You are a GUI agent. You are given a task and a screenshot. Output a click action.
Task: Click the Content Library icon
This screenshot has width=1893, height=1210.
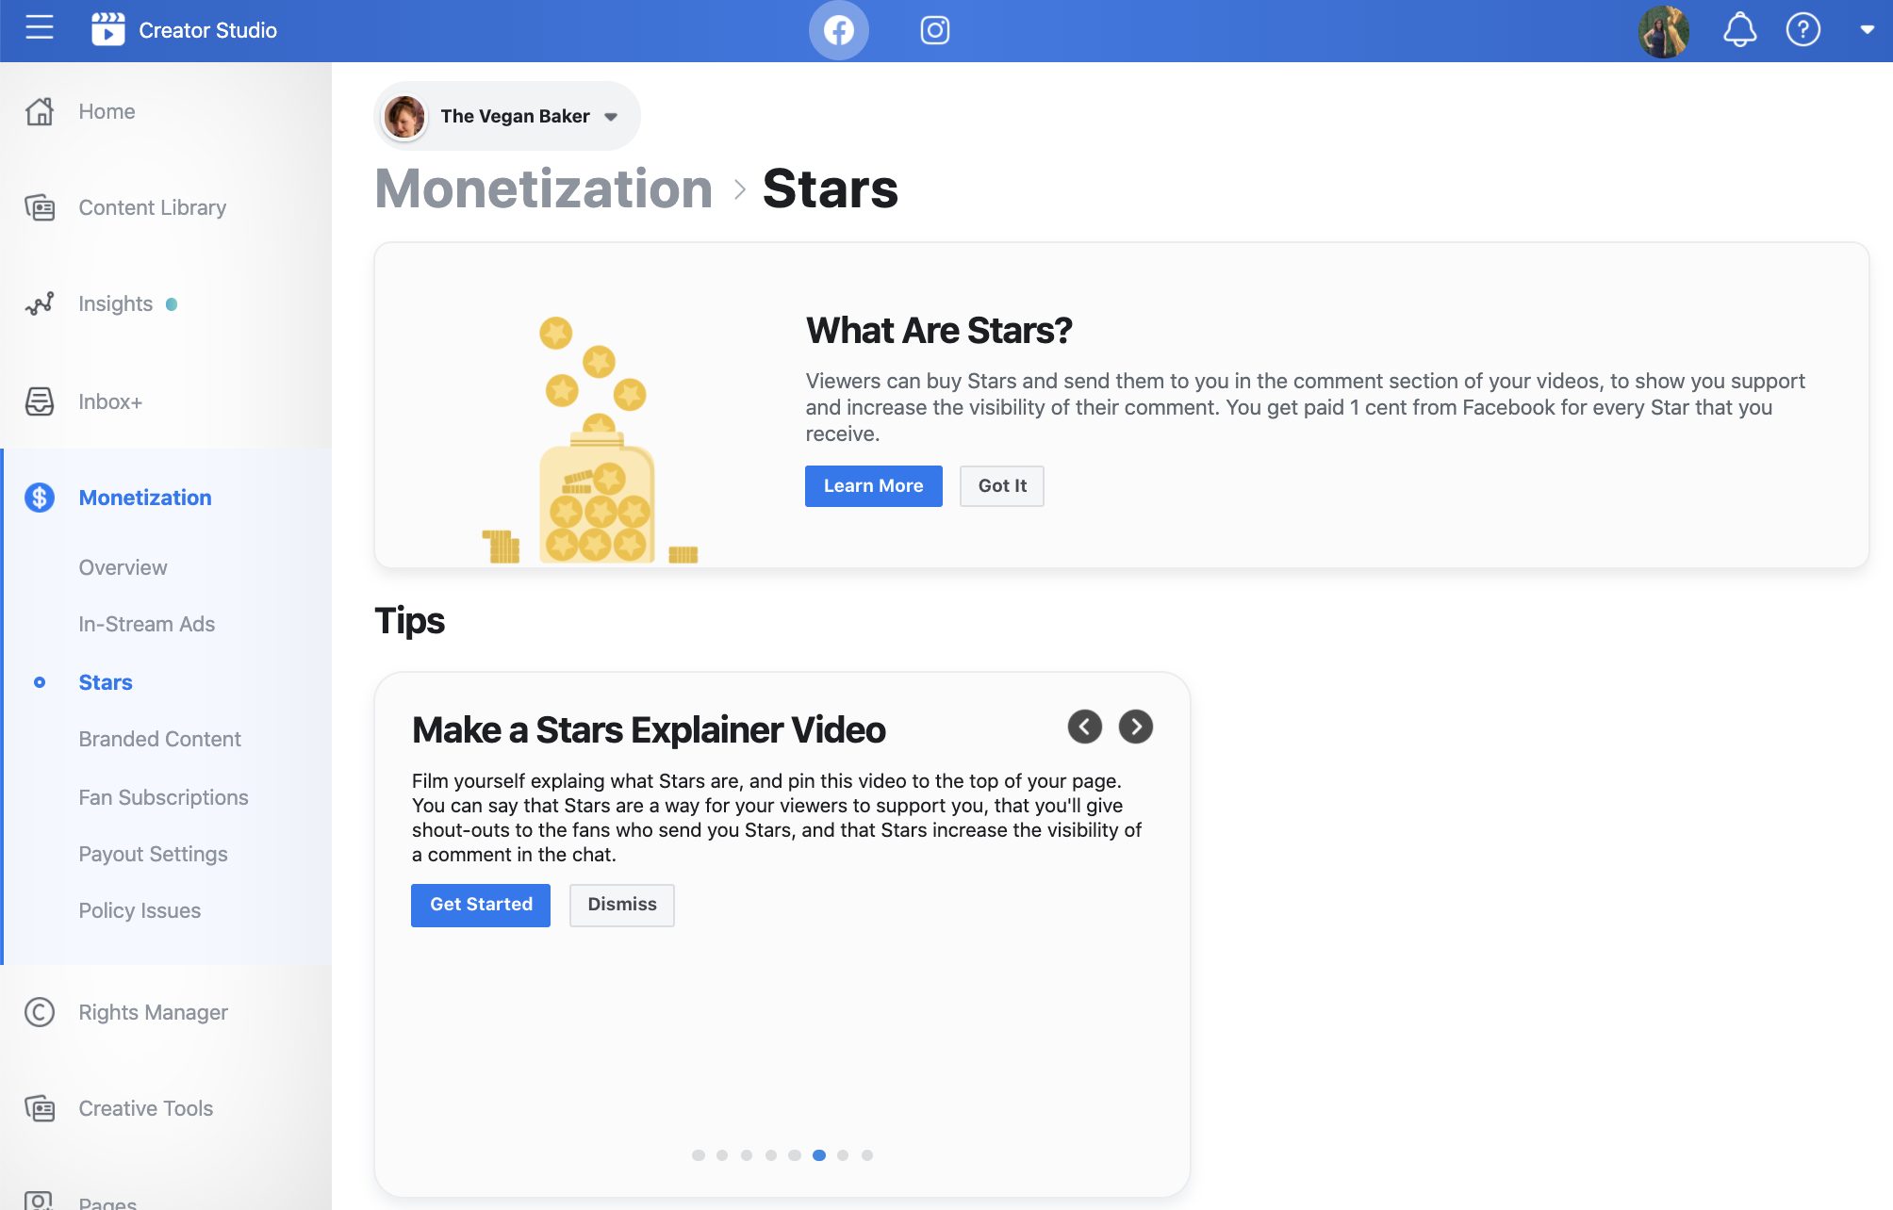[40, 207]
